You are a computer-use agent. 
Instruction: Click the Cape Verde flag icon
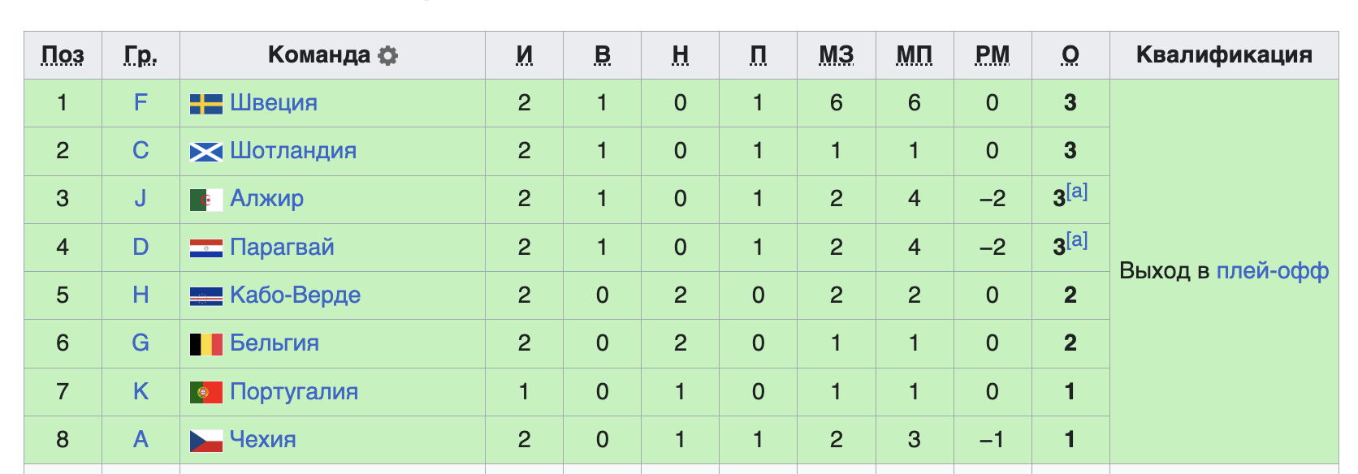206,296
